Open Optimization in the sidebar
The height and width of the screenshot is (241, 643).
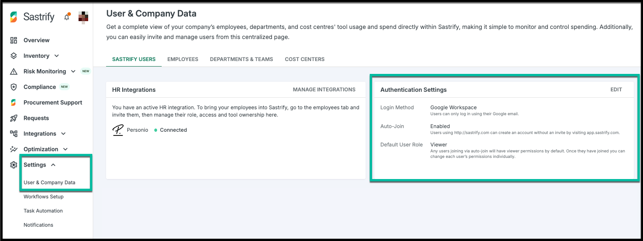coord(41,150)
